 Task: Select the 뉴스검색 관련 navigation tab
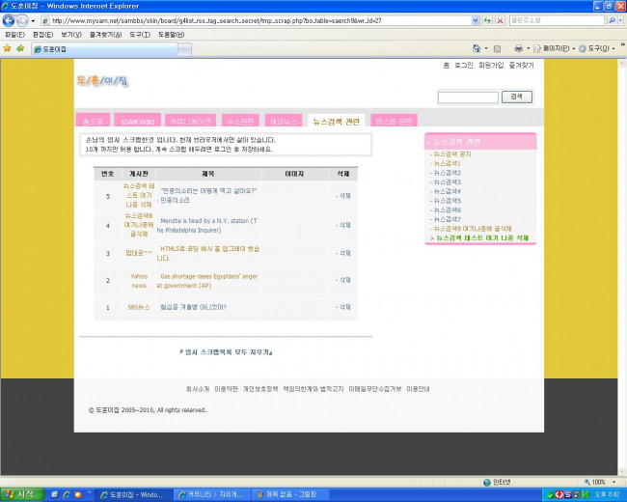pyautogui.click(x=337, y=121)
